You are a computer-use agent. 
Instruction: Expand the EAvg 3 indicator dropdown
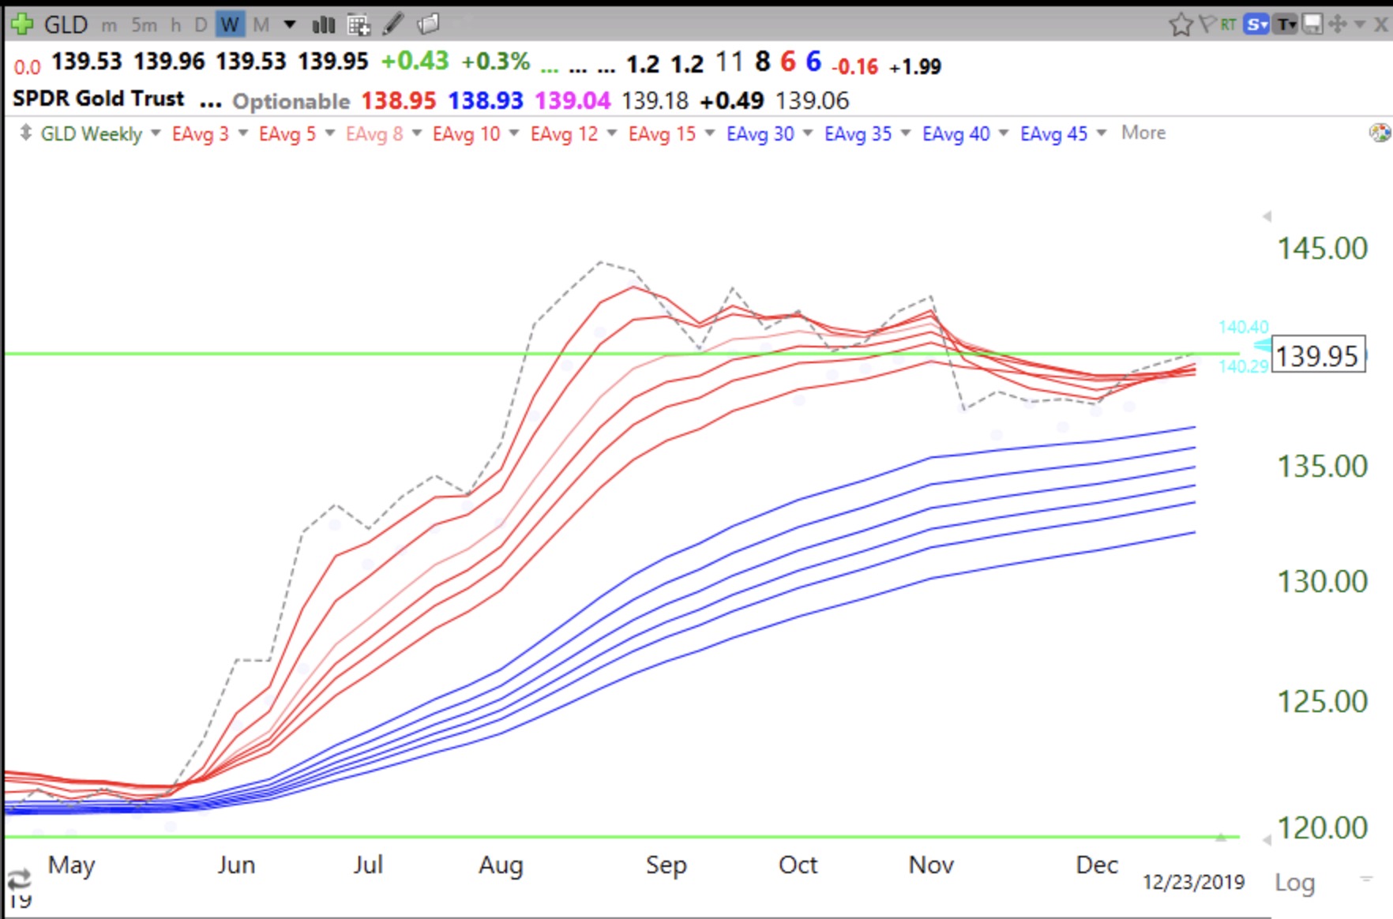(x=243, y=133)
